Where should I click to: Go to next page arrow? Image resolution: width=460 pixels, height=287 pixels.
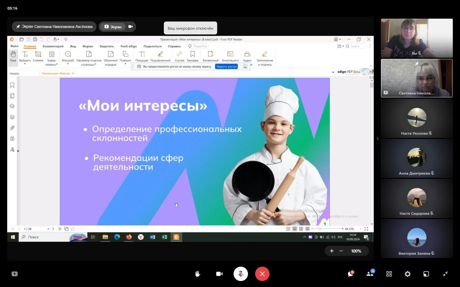(53, 229)
